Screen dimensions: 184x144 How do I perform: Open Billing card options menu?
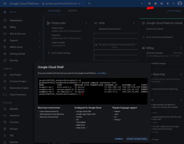point(181,48)
